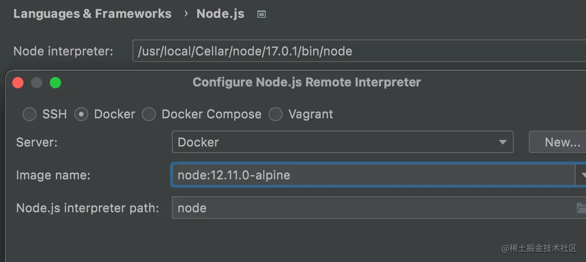The width and height of the screenshot is (586, 262).
Task: Select the Docker radio option
Action: click(x=81, y=114)
